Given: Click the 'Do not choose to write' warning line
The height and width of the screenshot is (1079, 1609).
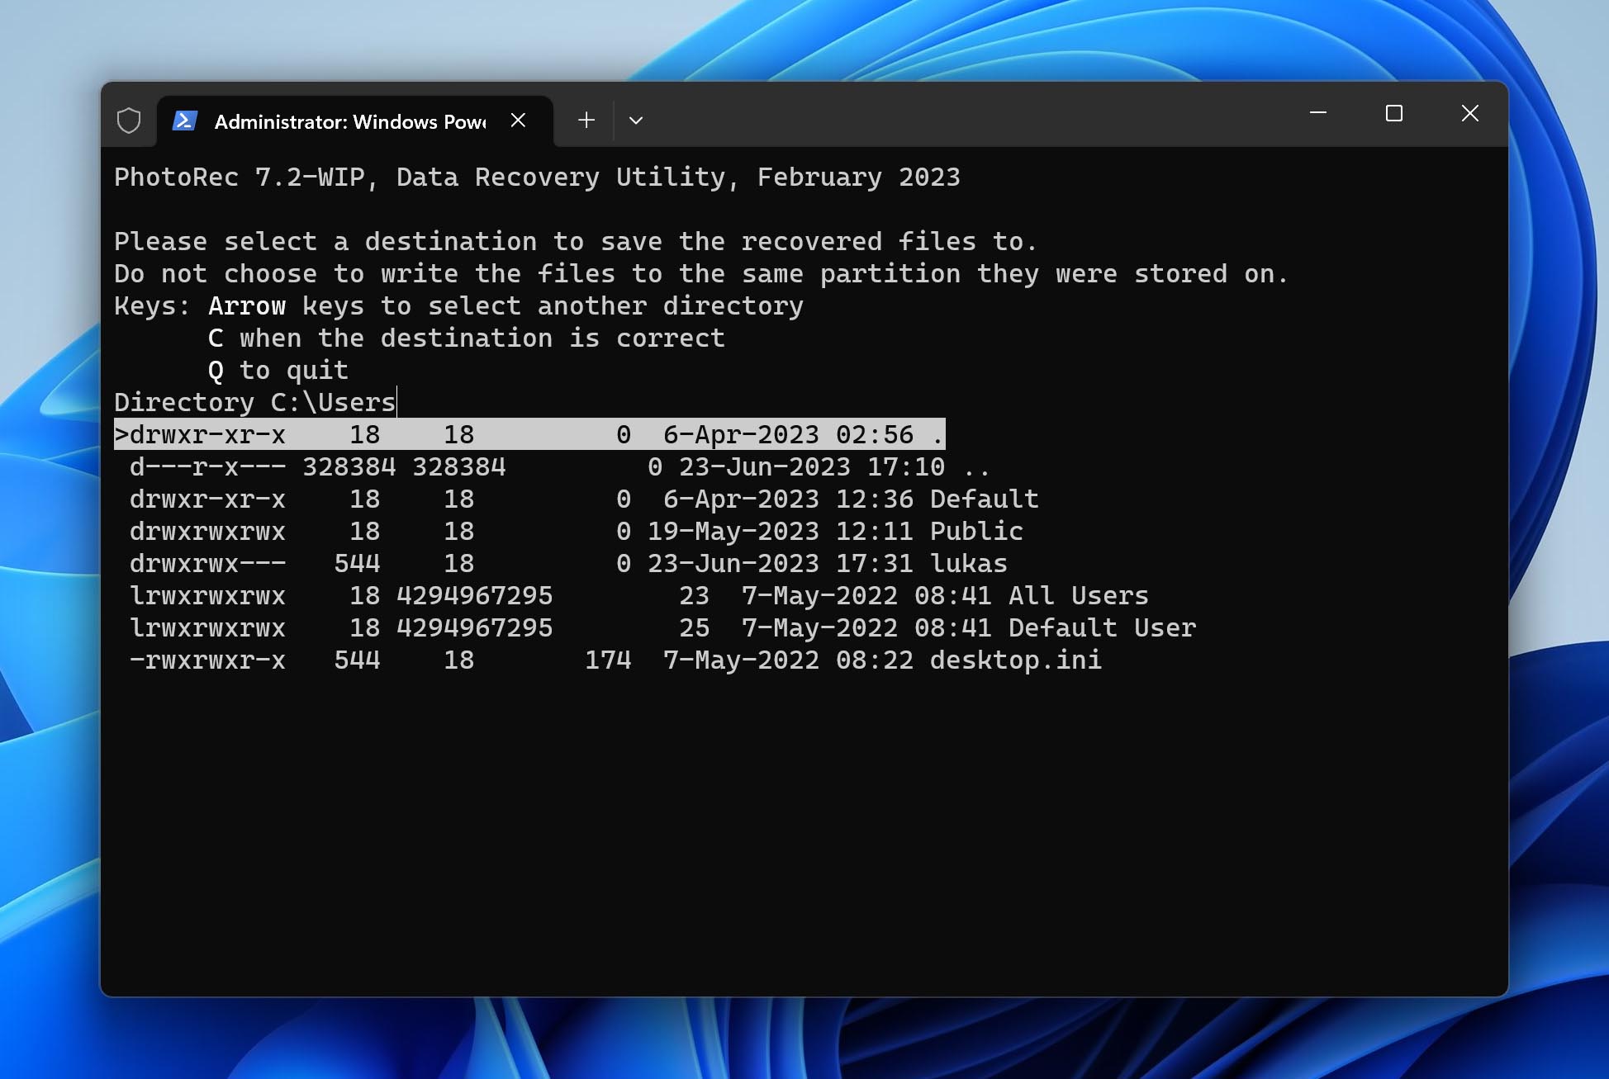Looking at the screenshot, I should 701,273.
